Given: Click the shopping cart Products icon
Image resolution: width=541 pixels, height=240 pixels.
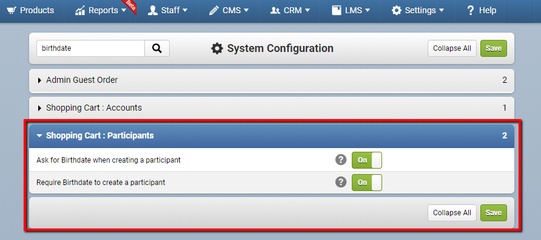Looking at the screenshot, I should click(x=12, y=11).
